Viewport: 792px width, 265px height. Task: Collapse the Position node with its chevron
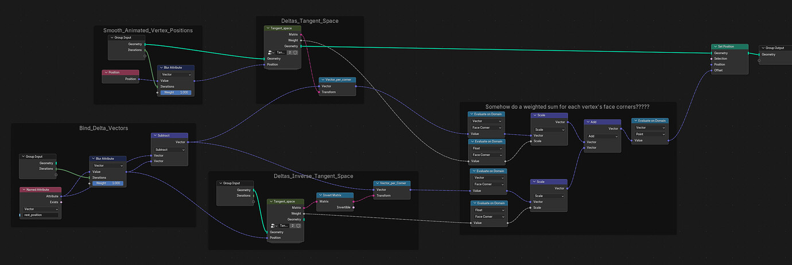(x=106, y=73)
